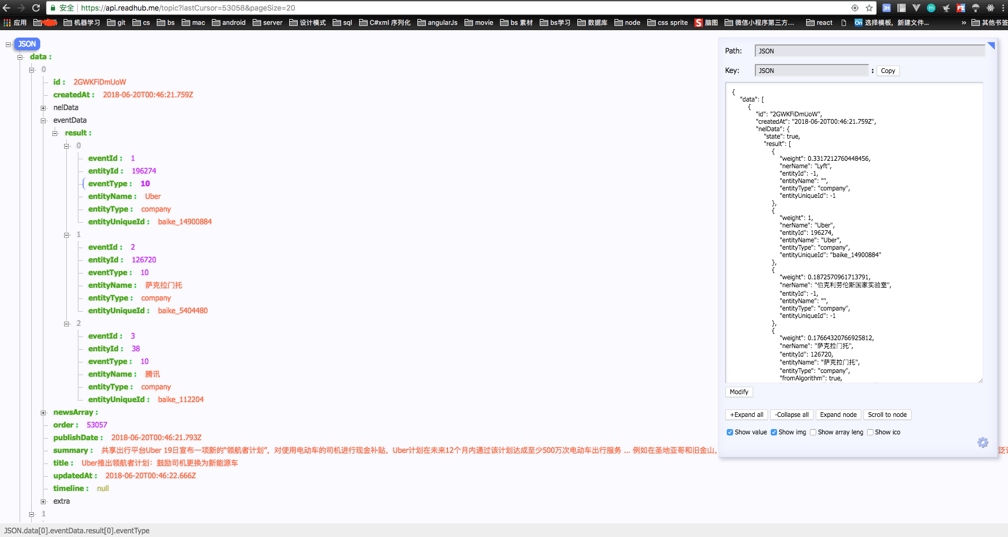Open the RP extension icon
1008x537 pixels.
(x=902, y=8)
